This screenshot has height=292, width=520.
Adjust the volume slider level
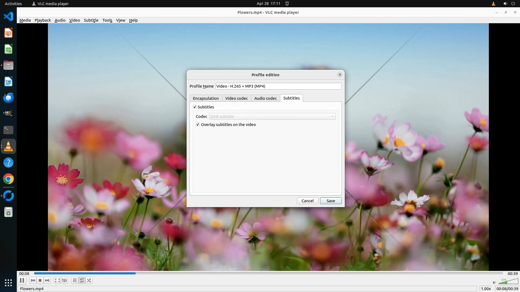coord(508,282)
